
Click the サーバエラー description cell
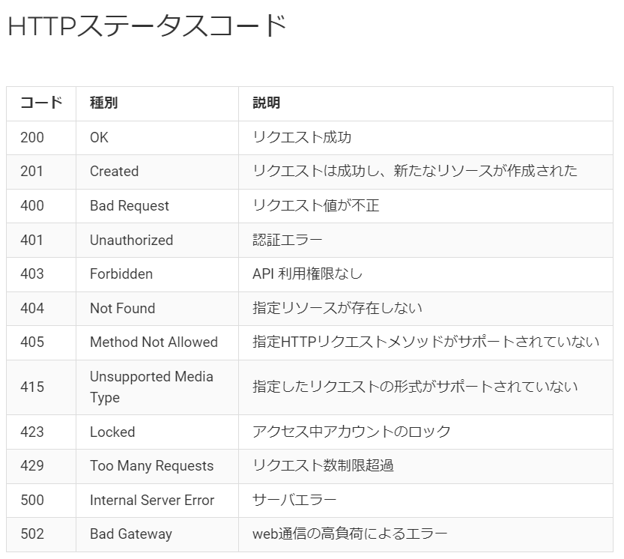click(294, 501)
